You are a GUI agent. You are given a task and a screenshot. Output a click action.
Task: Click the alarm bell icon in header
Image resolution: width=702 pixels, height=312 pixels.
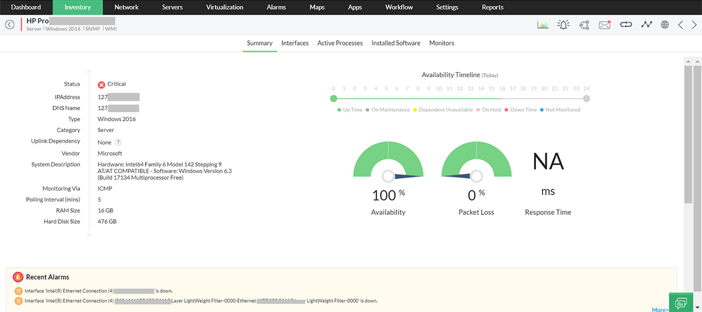563,25
